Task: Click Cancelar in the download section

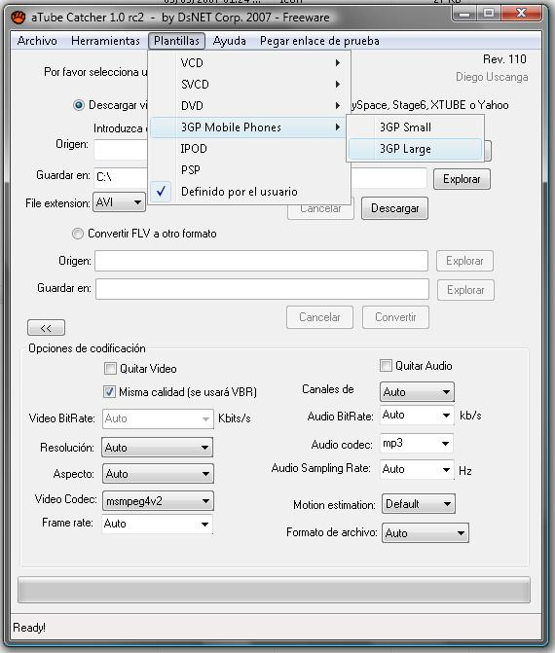Action: click(320, 208)
